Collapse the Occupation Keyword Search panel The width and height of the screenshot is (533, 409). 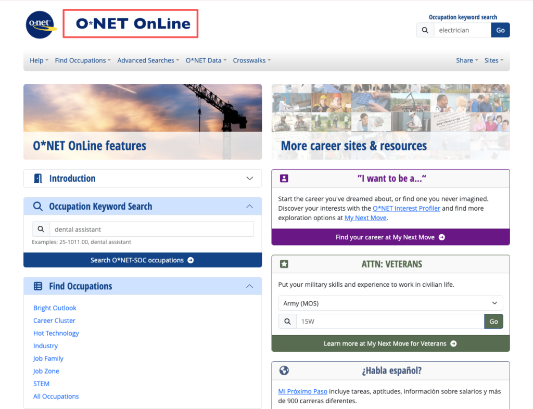(x=249, y=206)
